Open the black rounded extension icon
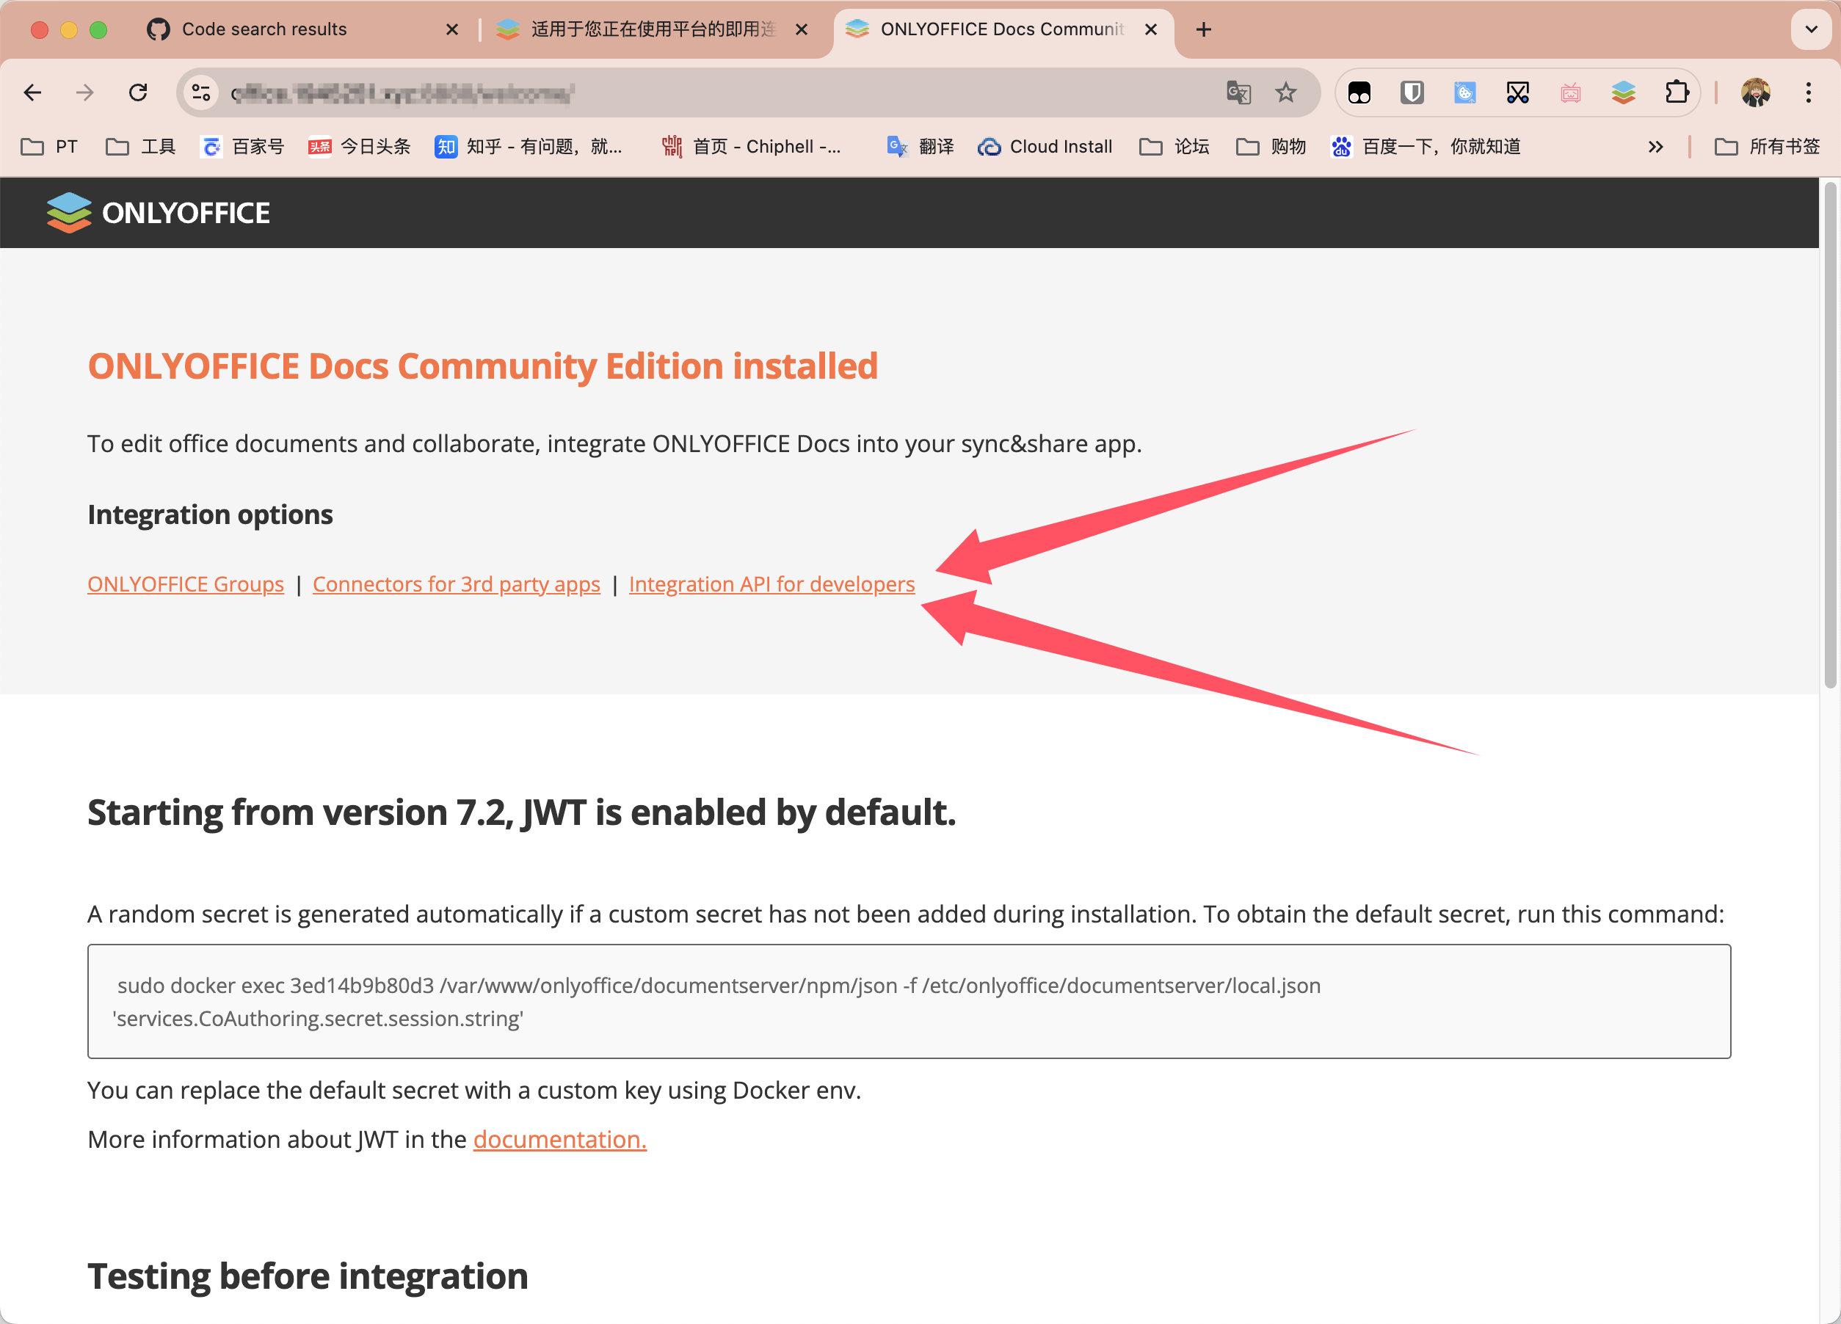The image size is (1841, 1324). (x=1359, y=93)
